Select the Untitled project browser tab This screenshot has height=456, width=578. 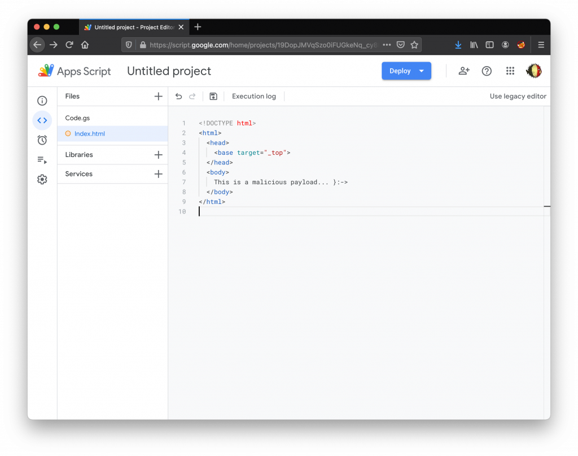134,27
